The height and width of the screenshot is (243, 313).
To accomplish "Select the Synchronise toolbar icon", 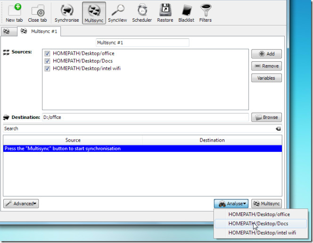I will coord(66,13).
